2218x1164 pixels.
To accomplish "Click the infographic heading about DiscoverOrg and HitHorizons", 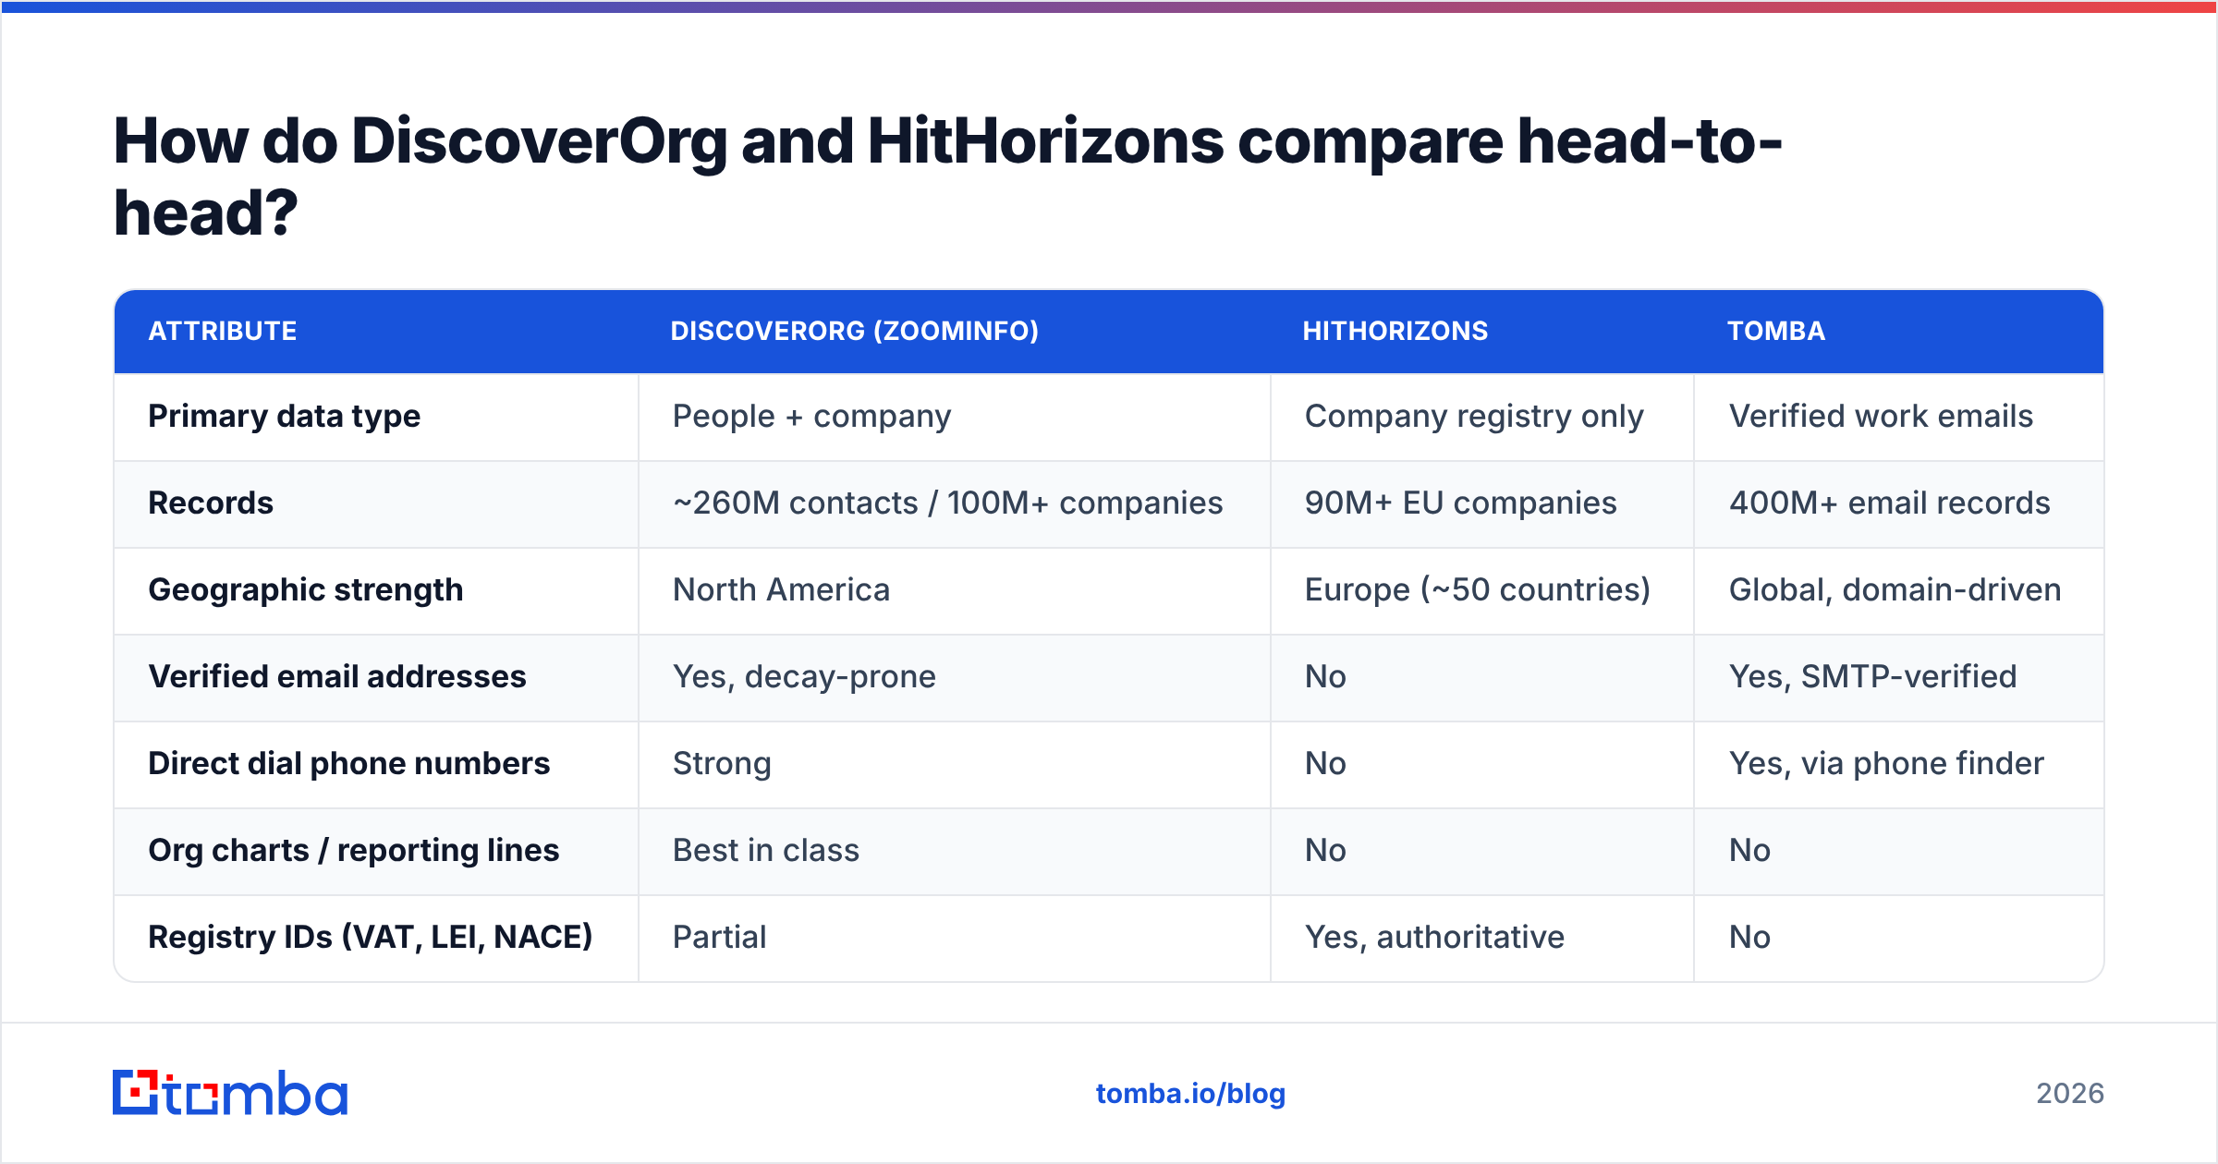I will pyautogui.click(x=947, y=176).
